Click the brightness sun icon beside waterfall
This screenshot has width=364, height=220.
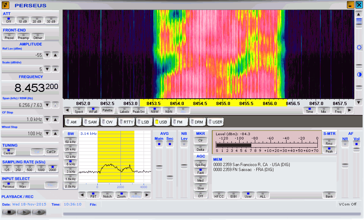click(x=359, y=47)
